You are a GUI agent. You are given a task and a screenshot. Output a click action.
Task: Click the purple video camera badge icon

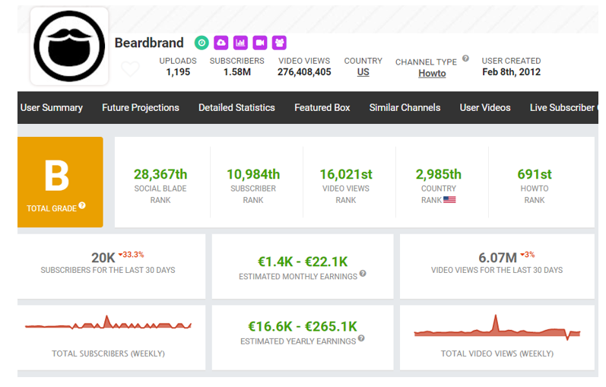260,43
